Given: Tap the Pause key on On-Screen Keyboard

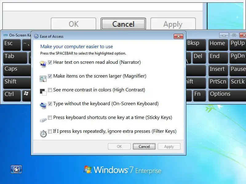Looking at the screenshot, I should pyautogui.click(x=238, y=71).
